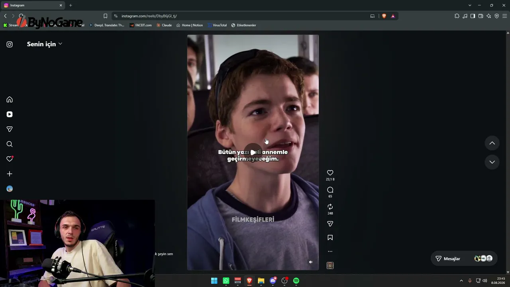Image resolution: width=510 pixels, height=287 pixels.
Task: Open Voicemeeter from the taskbar
Action: [x=238, y=281]
